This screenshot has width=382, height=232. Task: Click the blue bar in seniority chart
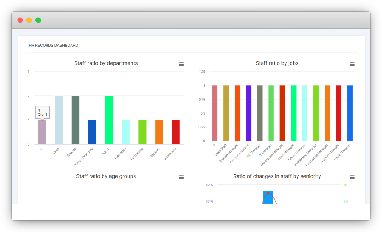pos(268,198)
